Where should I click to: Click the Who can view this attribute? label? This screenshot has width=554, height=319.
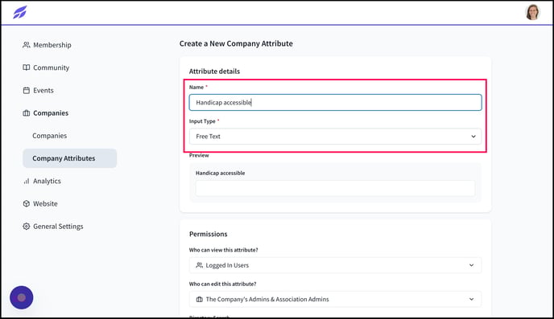click(224, 250)
